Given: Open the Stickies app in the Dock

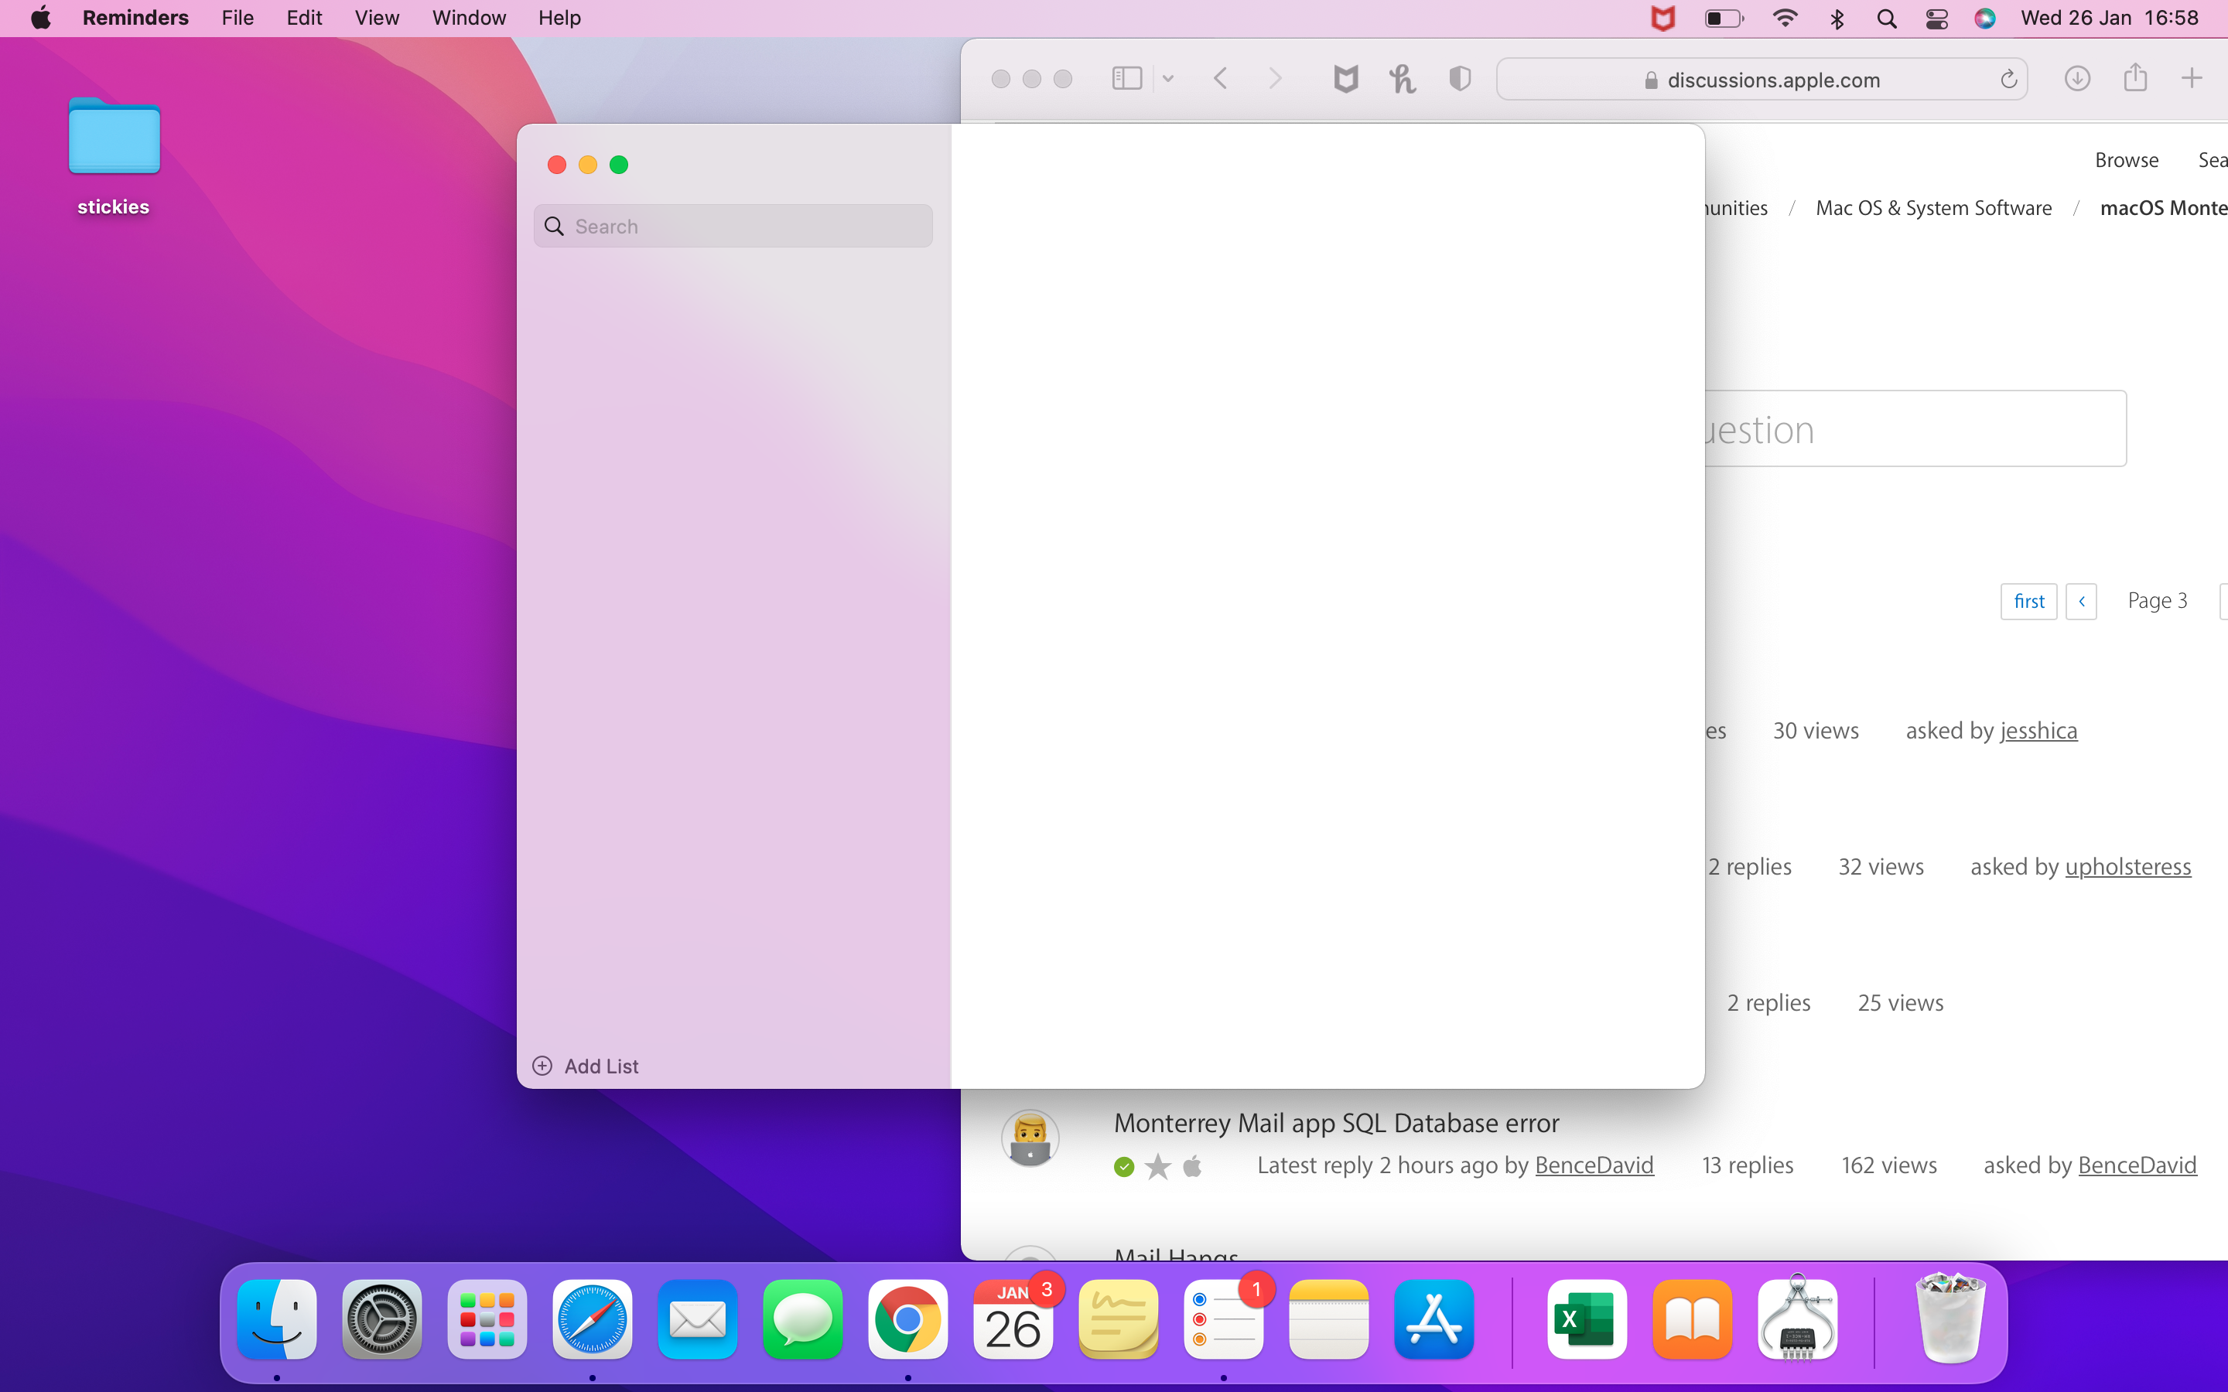Looking at the screenshot, I should tap(1118, 1319).
